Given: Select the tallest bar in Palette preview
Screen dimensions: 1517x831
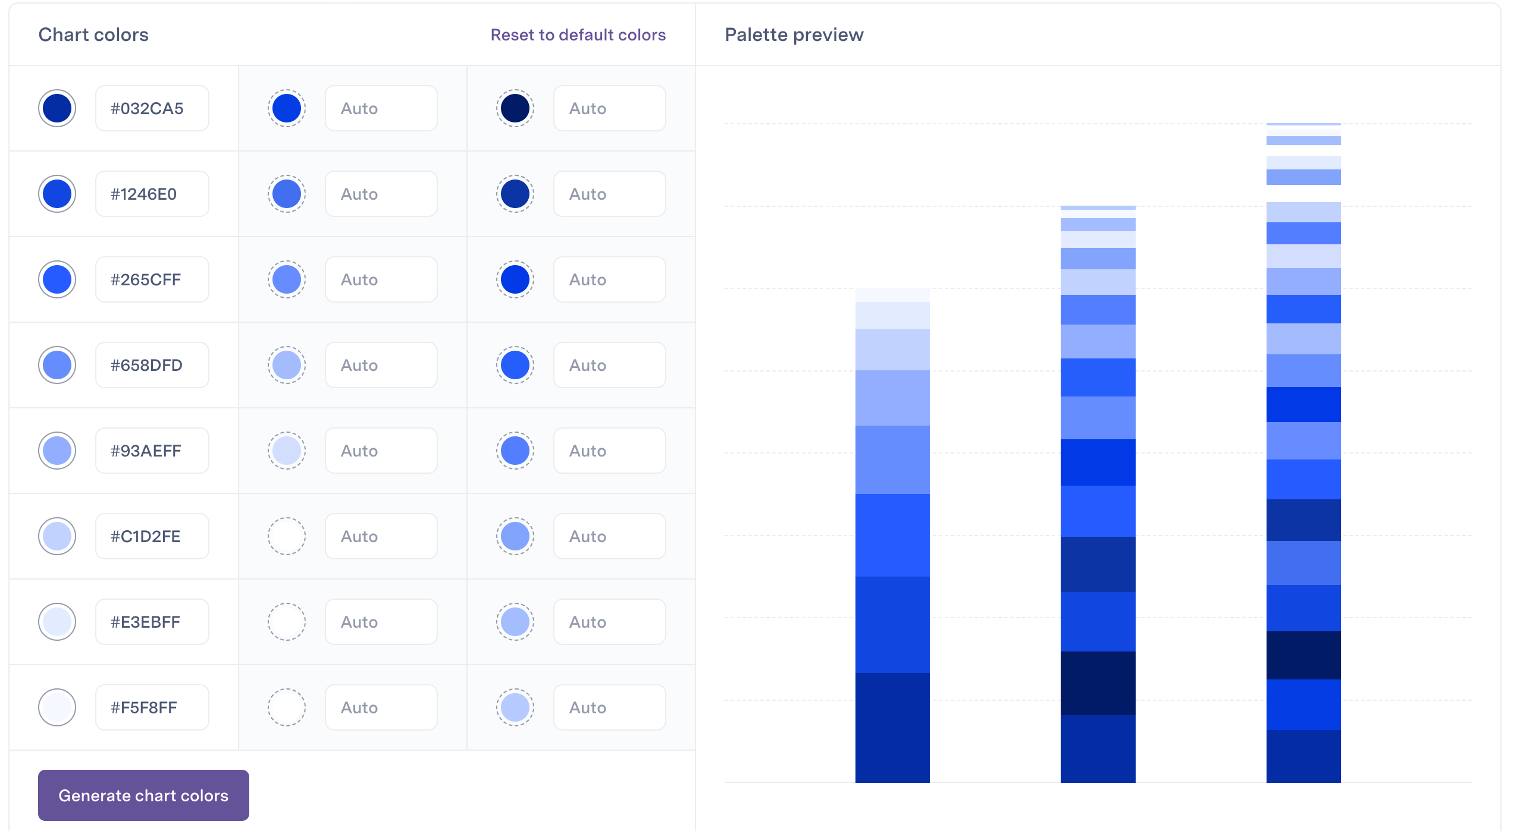Looking at the screenshot, I should pyautogui.click(x=1303, y=452).
